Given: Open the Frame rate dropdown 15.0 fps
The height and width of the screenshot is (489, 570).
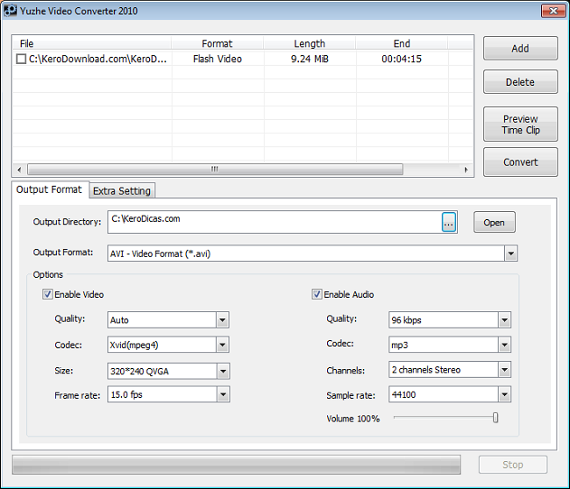Looking at the screenshot, I should pyautogui.click(x=224, y=394).
